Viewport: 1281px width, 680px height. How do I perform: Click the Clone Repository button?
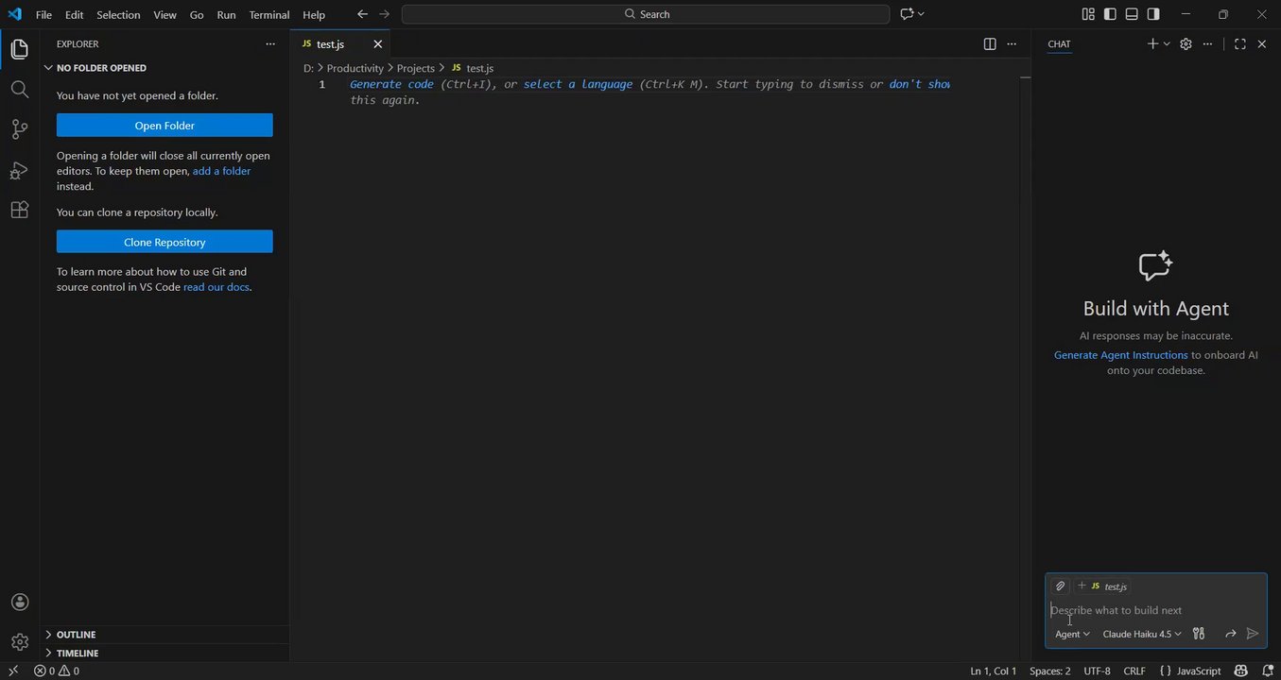coord(164,242)
